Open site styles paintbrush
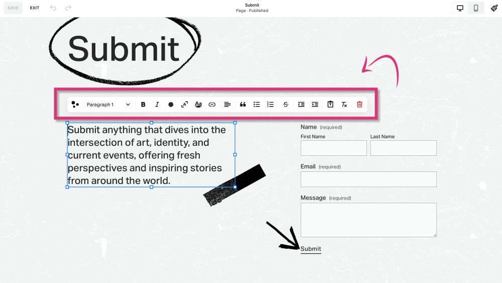 [x=494, y=8]
